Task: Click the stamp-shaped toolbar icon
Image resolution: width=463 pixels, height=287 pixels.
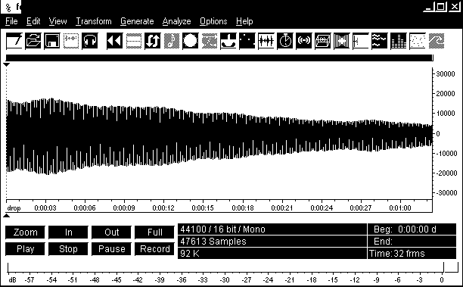Action: pyautogui.click(x=228, y=41)
